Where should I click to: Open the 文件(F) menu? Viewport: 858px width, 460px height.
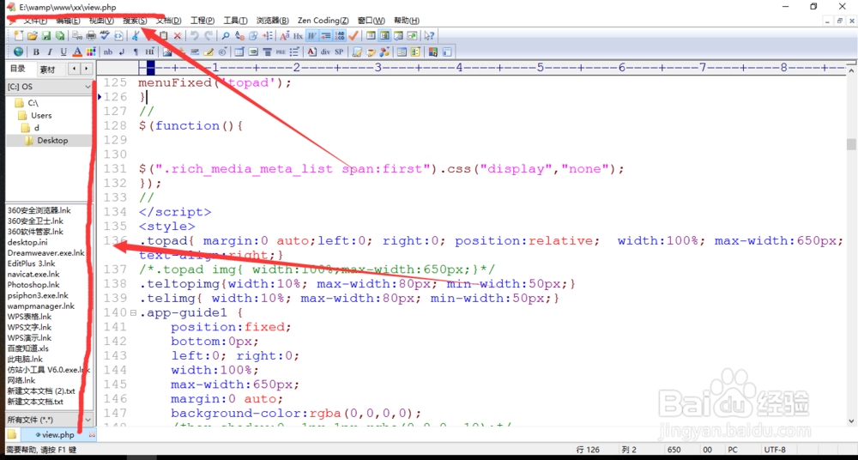[x=35, y=21]
